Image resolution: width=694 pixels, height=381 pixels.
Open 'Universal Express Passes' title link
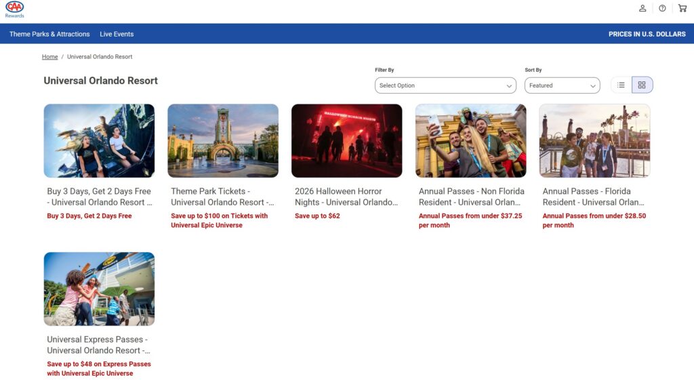point(99,344)
